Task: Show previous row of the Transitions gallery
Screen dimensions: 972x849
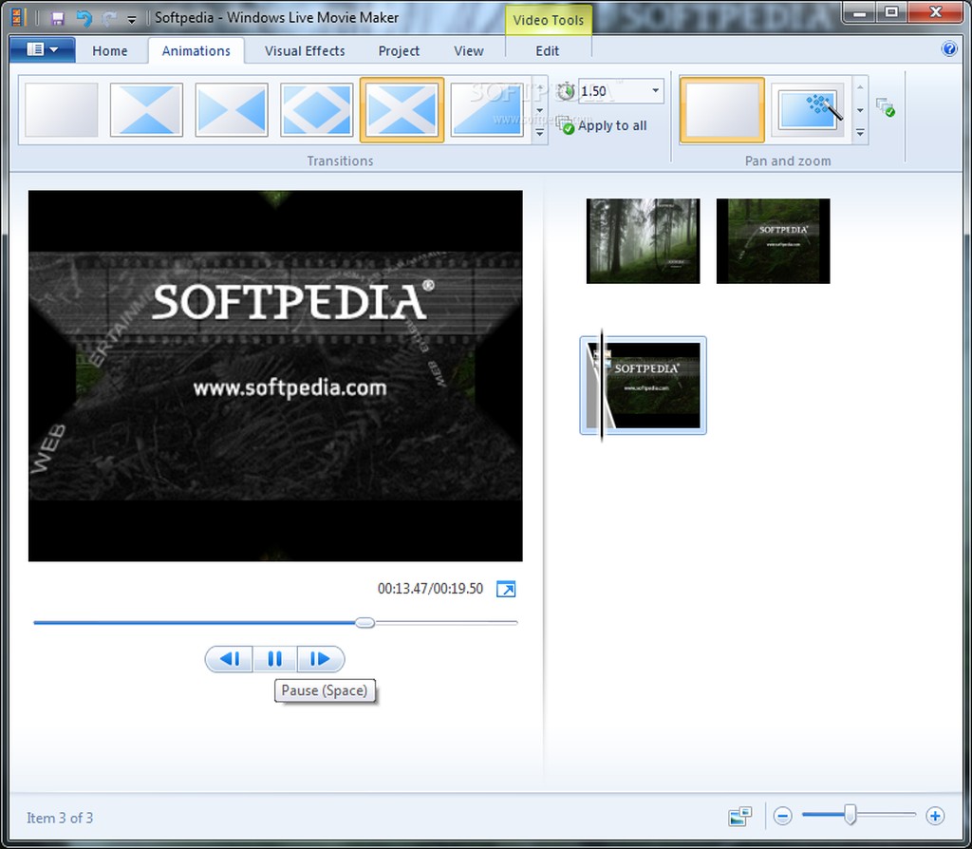Action: (x=540, y=88)
